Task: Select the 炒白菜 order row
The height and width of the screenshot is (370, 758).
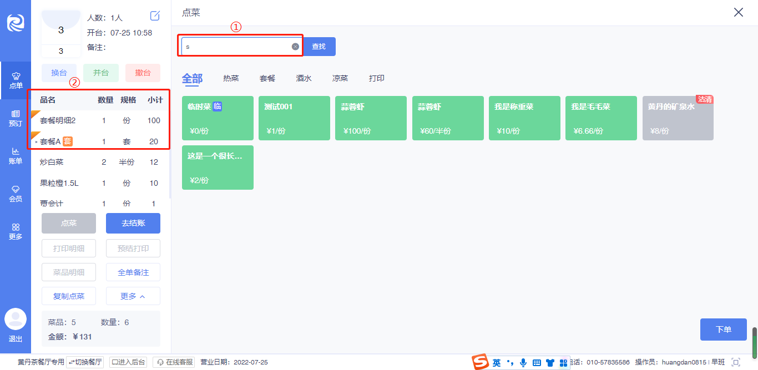Action: (x=100, y=163)
